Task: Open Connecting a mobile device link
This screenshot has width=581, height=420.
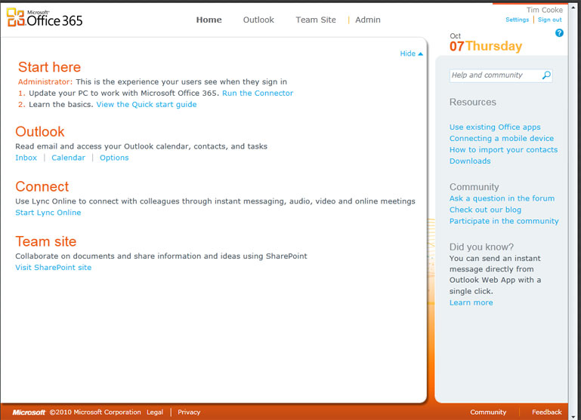Action: coord(502,139)
